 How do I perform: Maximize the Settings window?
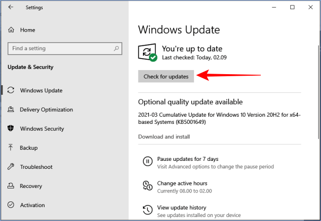(292, 8)
